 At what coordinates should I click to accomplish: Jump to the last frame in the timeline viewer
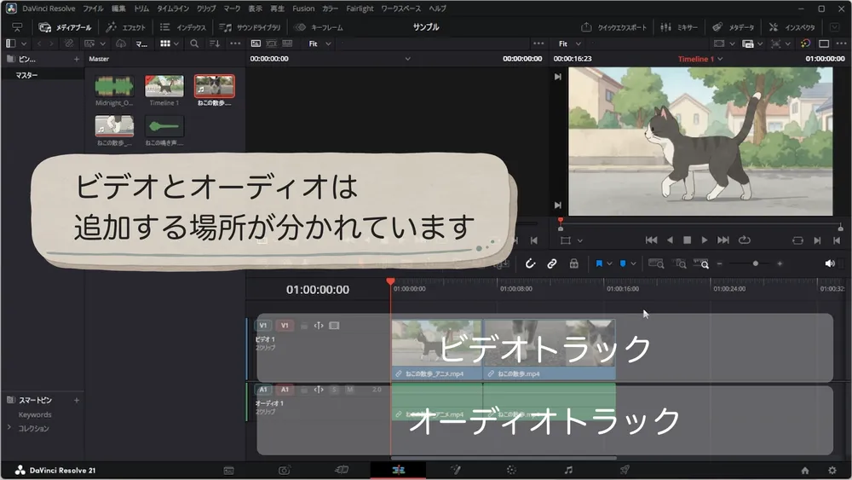click(723, 240)
